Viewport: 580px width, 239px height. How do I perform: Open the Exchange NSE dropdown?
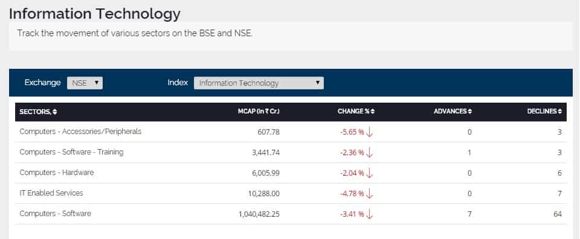(x=85, y=83)
